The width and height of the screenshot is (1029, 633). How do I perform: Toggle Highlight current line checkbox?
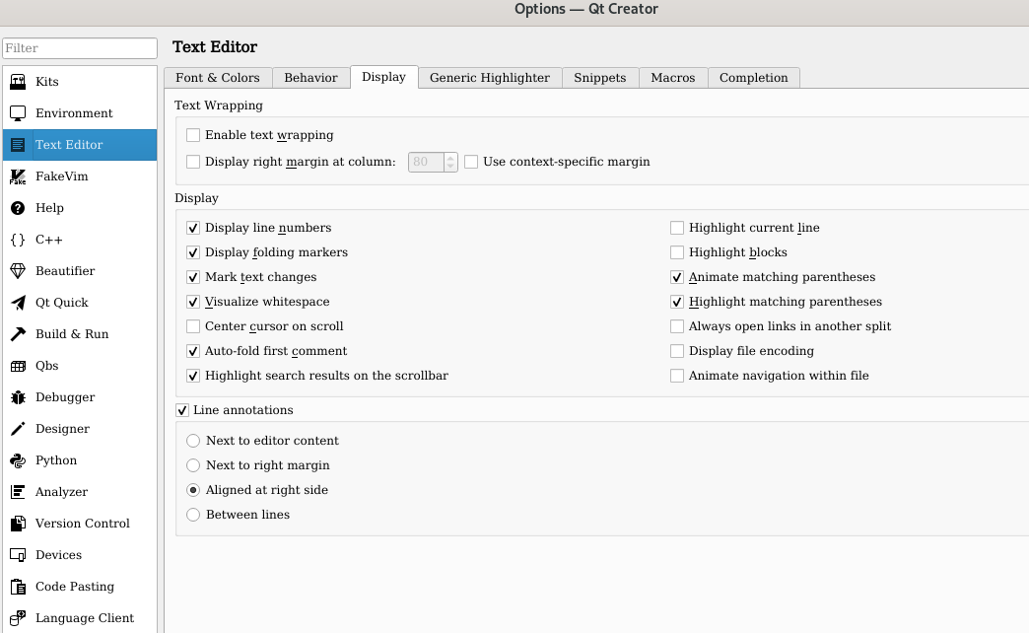pyautogui.click(x=677, y=228)
